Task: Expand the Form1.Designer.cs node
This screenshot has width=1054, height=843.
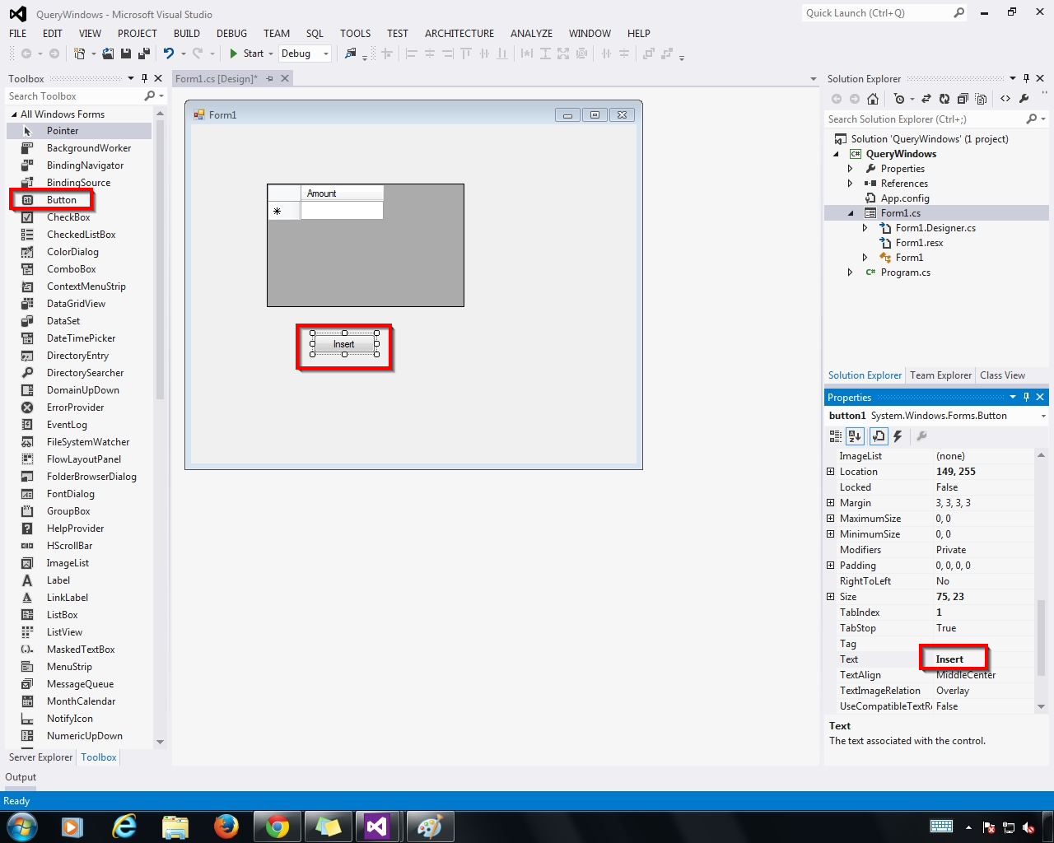Action: point(864,227)
